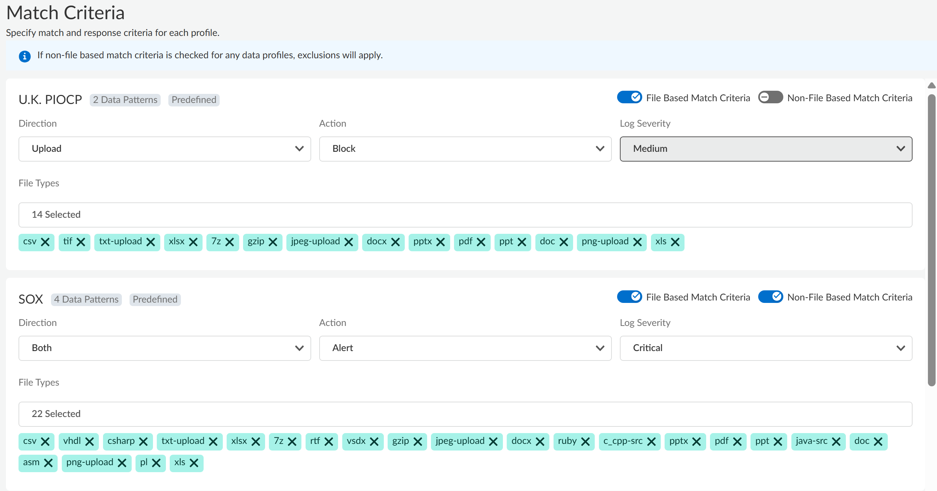Screen dimensions: 937x491
Task: Delete the c_cpp-src file type tag
Action: point(651,441)
